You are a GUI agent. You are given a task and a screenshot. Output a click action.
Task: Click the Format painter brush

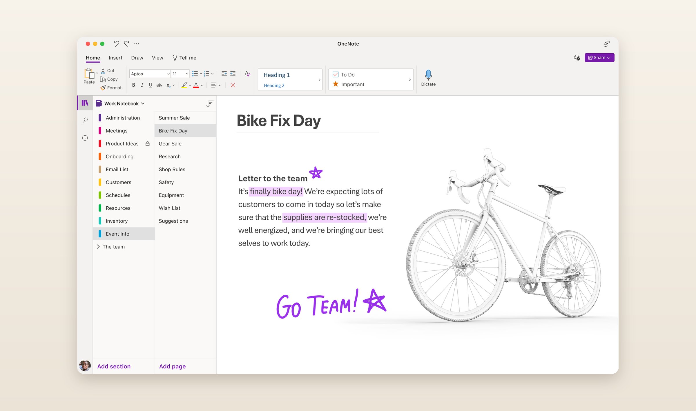[x=103, y=88]
